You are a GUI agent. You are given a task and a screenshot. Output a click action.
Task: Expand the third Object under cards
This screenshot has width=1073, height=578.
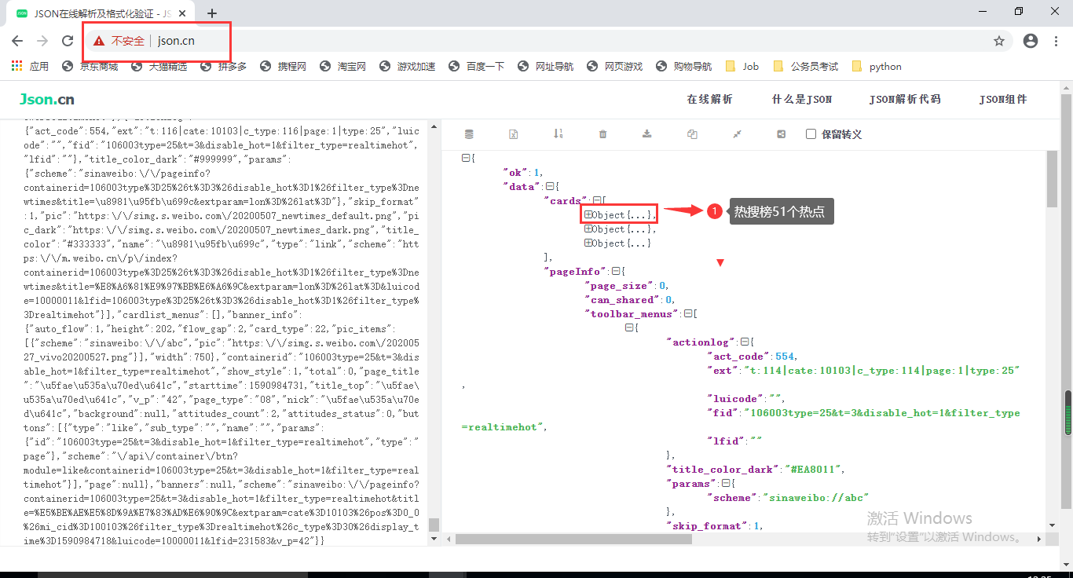pos(588,243)
